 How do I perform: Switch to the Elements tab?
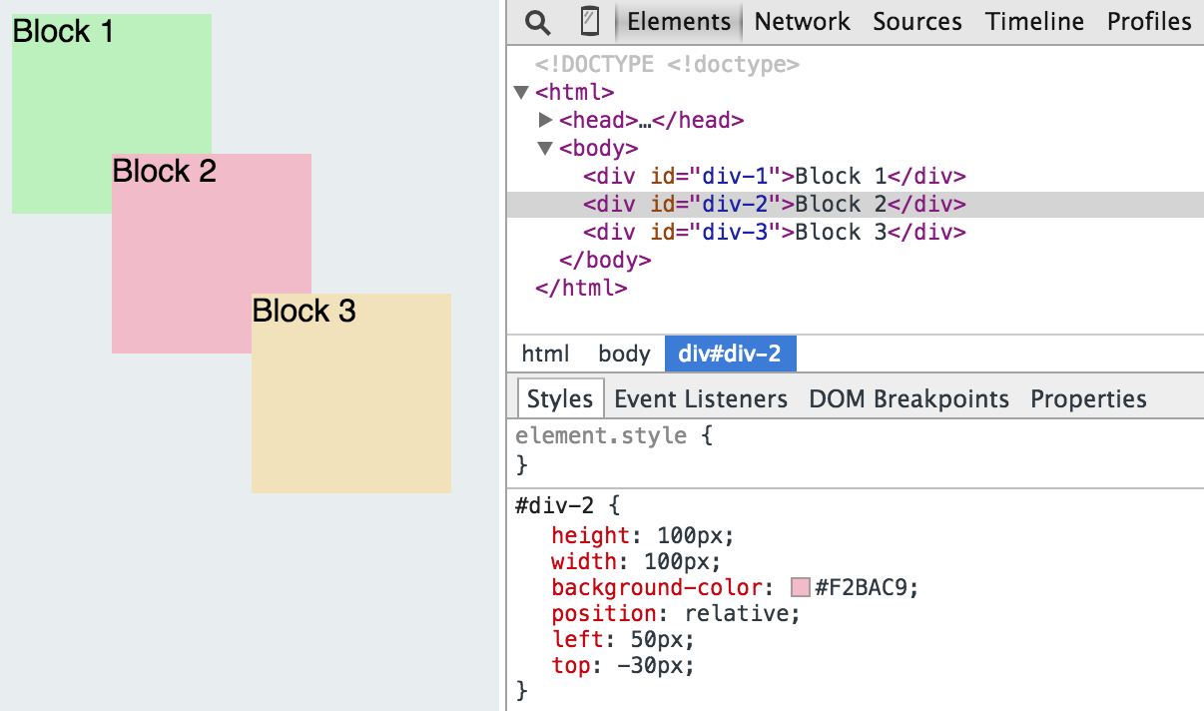pos(679,22)
